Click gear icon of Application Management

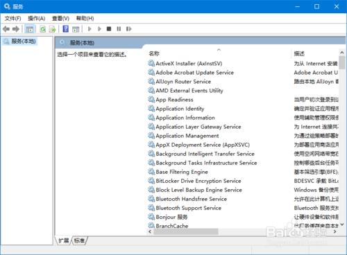[151, 136]
